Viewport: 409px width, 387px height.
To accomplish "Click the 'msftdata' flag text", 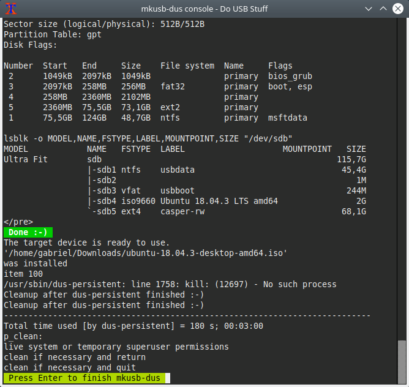I will (x=288, y=118).
